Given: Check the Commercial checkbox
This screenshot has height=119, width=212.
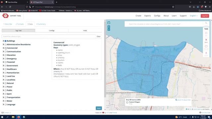Looking at the screenshot, I should click(x=5, y=48).
